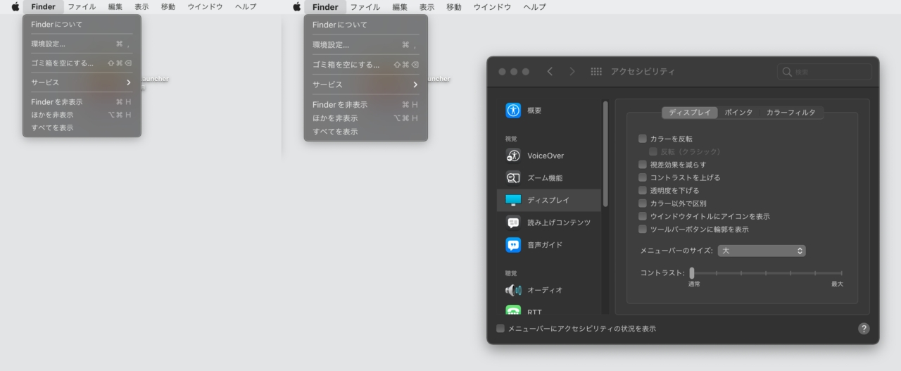The image size is (901, 371).
Task: Open the Apple menu in the right, larger menu bar
Action: [x=296, y=6]
